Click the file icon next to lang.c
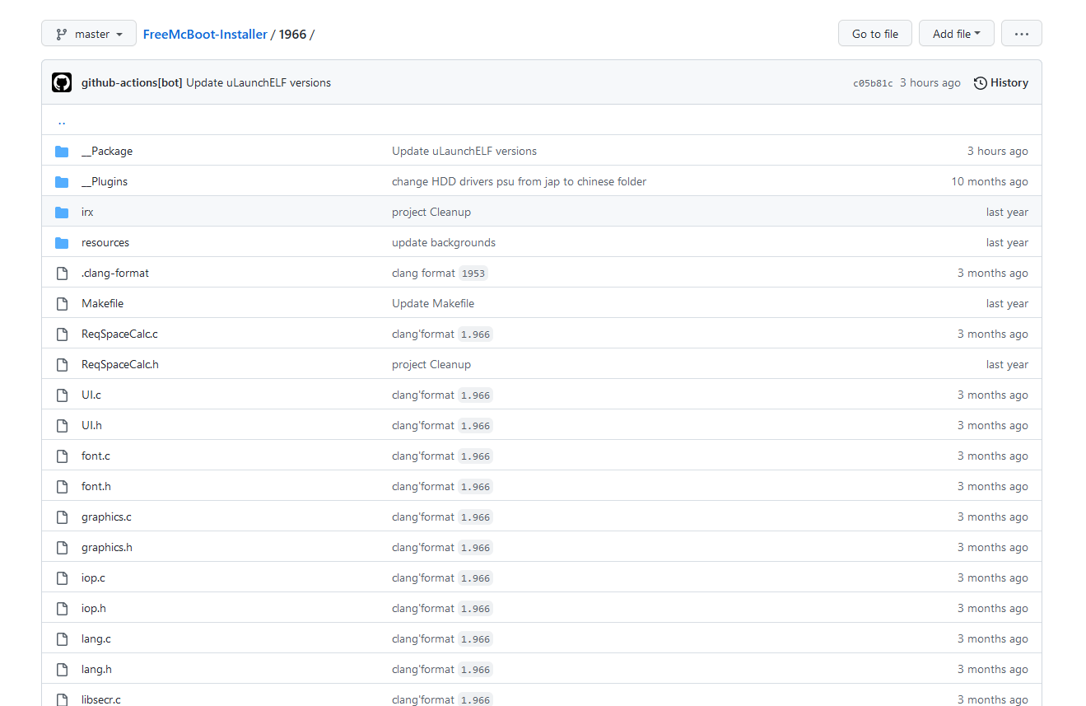The image size is (1086, 706). (x=62, y=638)
